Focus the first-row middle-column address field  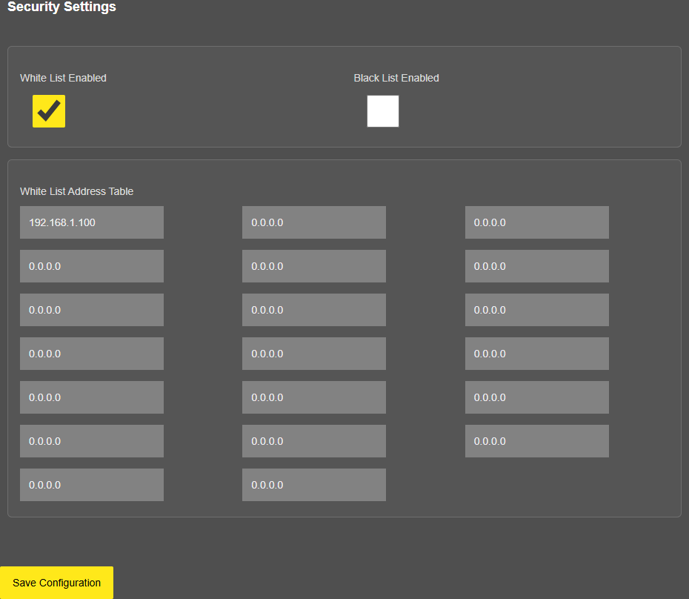click(314, 222)
